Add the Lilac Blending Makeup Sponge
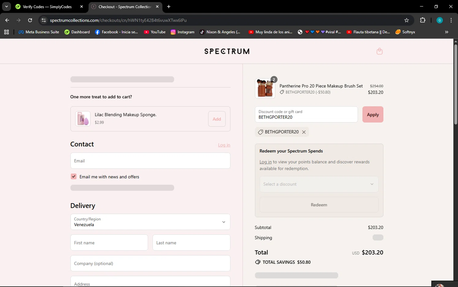This screenshot has height=287, width=458. coord(217,119)
